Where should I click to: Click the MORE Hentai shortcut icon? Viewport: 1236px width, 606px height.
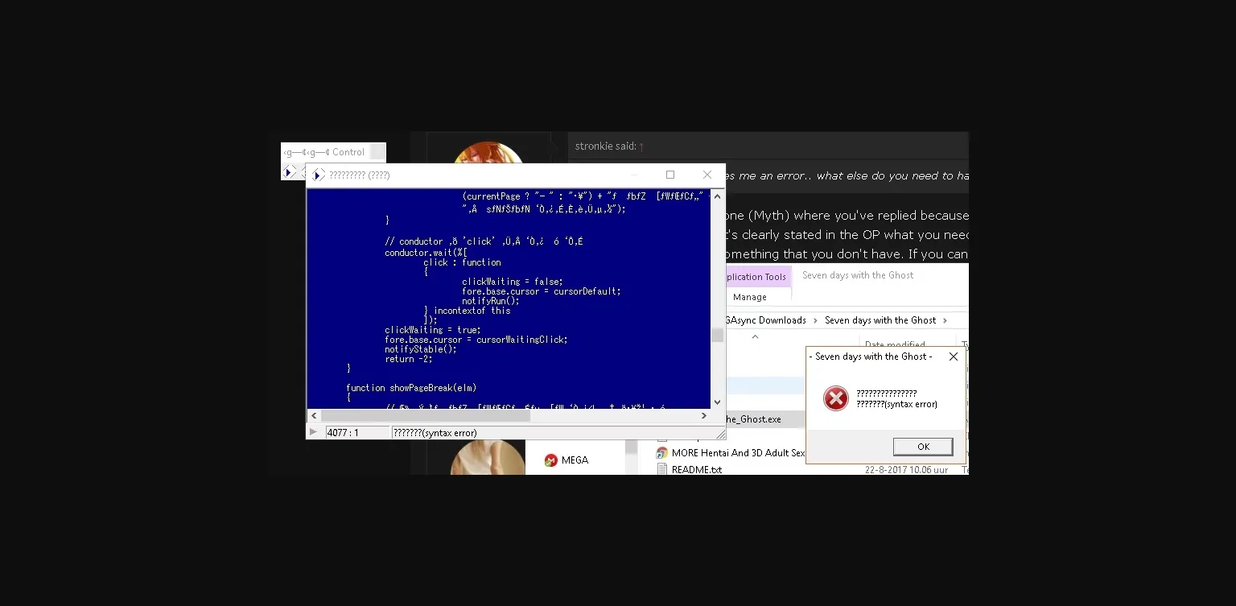[x=662, y=453]
